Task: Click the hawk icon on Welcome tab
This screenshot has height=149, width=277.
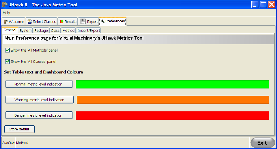Action: pos(6,22)
